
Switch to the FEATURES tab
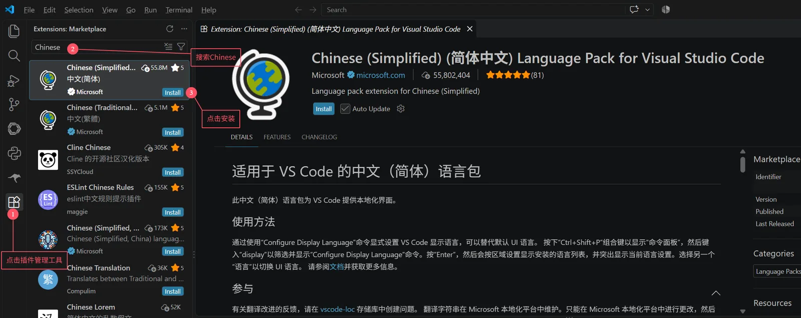(x=277, y=137)
